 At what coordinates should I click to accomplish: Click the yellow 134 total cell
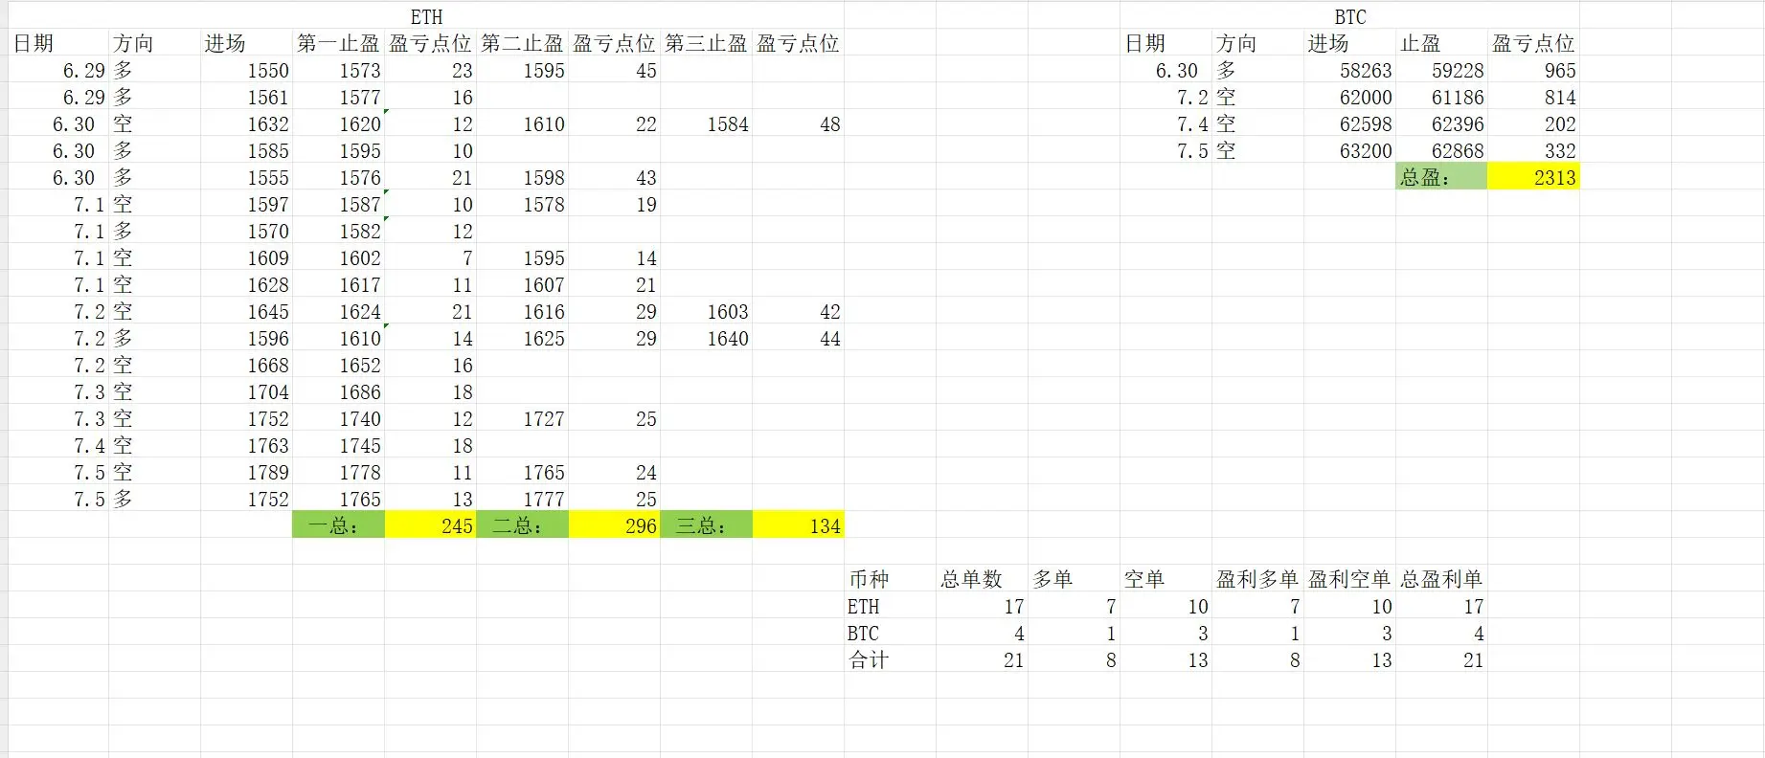(798, 525)
